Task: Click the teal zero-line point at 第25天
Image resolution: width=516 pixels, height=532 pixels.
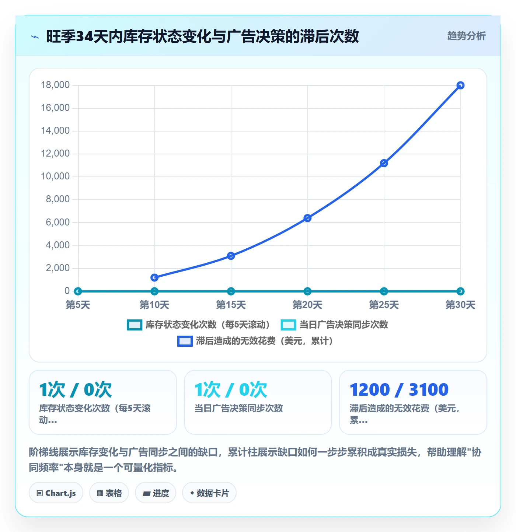Action: pos(384,291)
